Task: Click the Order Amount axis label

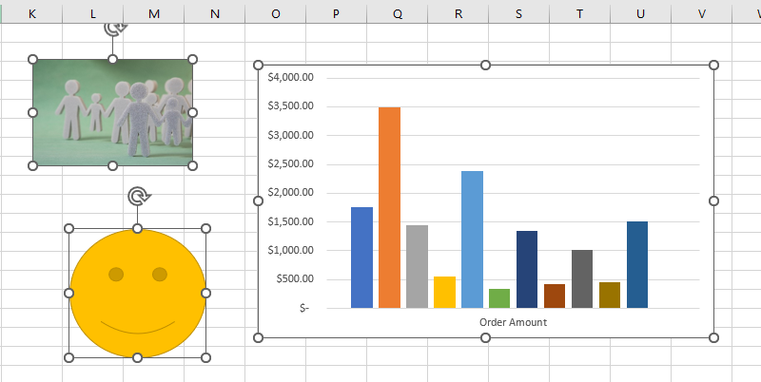Action: click(513, 322)
